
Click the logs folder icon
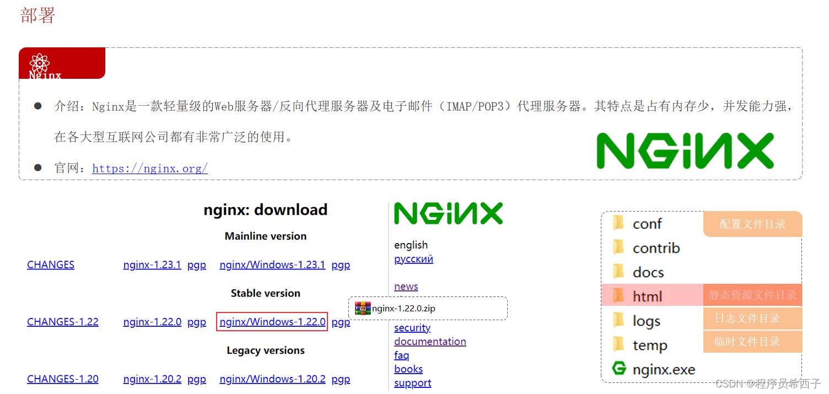coord(619,320)
